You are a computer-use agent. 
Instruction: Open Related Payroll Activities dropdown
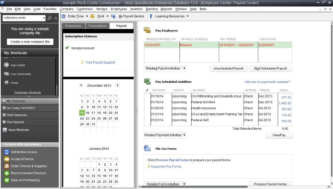[165, 69]
